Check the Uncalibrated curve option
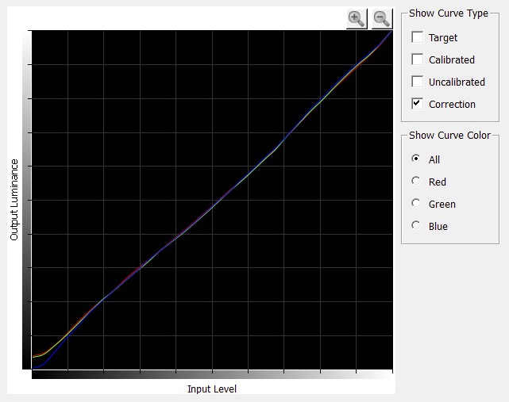509x402 pixels. (x=417, y=82)
